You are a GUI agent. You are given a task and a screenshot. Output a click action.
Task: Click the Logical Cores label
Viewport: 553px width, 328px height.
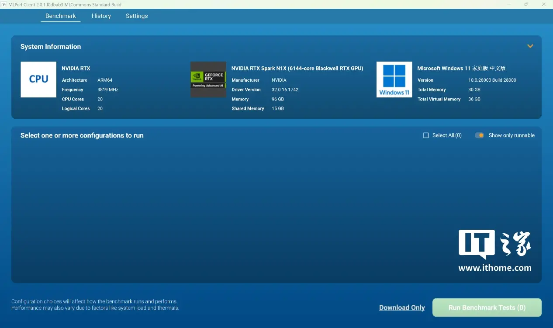pos(76,108)
